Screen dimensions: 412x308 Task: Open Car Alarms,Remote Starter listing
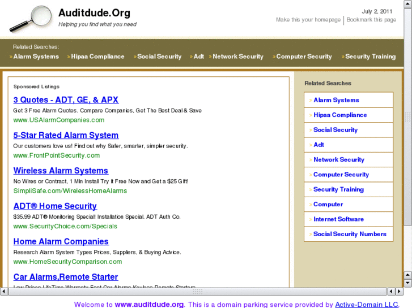66,277
